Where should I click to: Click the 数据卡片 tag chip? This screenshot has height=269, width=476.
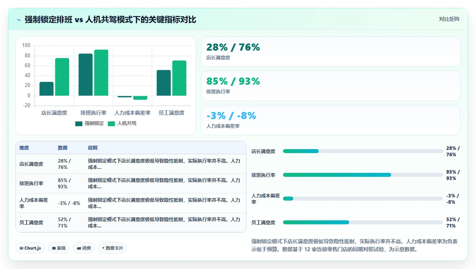(x=113, y=248)
